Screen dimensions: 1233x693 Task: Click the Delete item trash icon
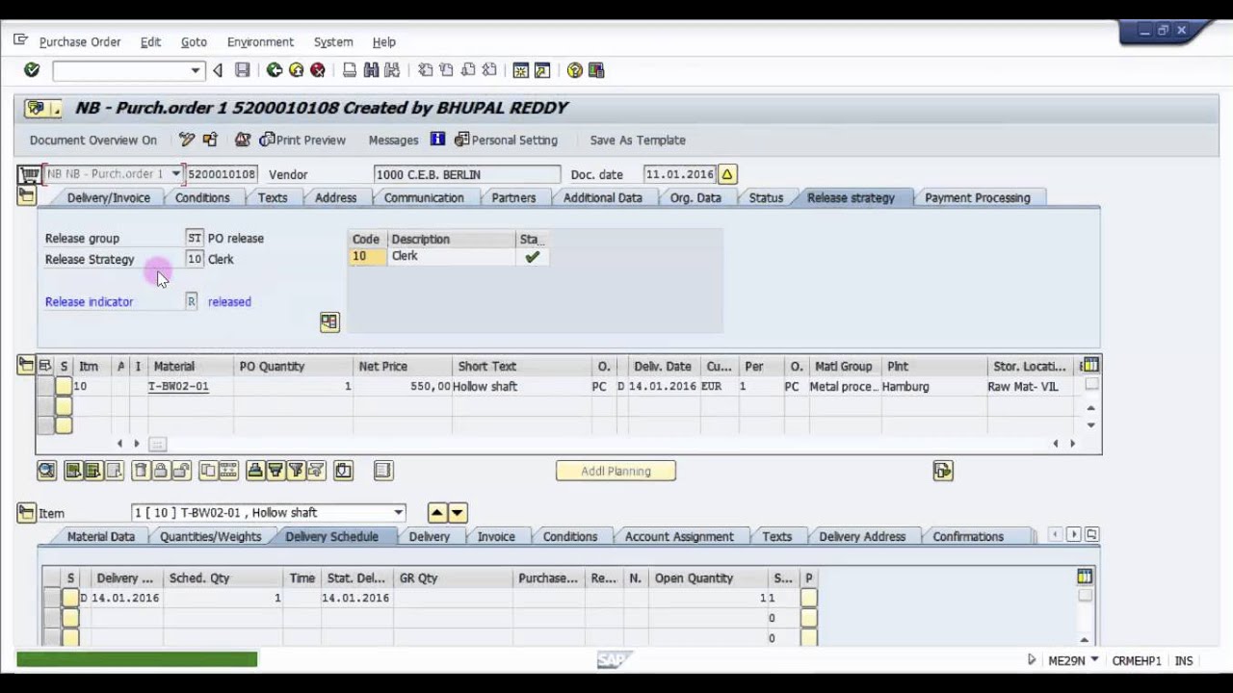(140, 471)
